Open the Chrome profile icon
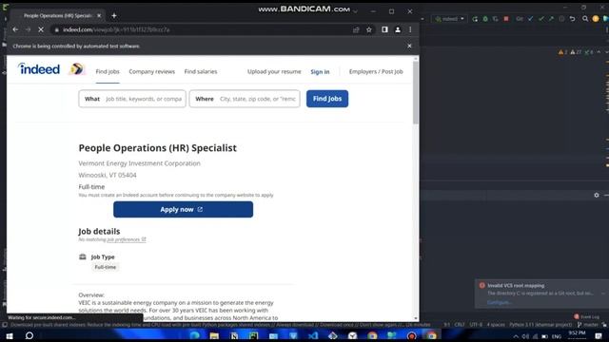The height and width of the screenshot is (342, 609). pos(398,29)
